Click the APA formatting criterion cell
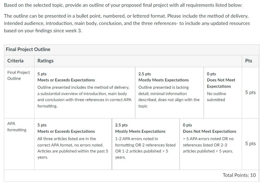This screenshot has height=186, width=267. point(19,144)
